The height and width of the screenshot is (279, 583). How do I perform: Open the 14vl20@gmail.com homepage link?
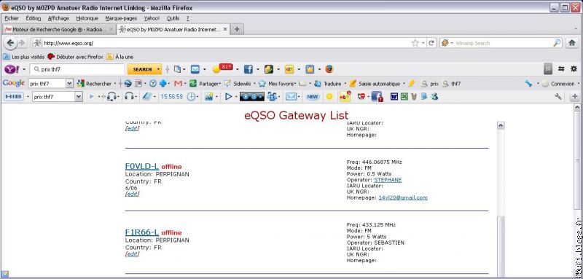(403, 197)
